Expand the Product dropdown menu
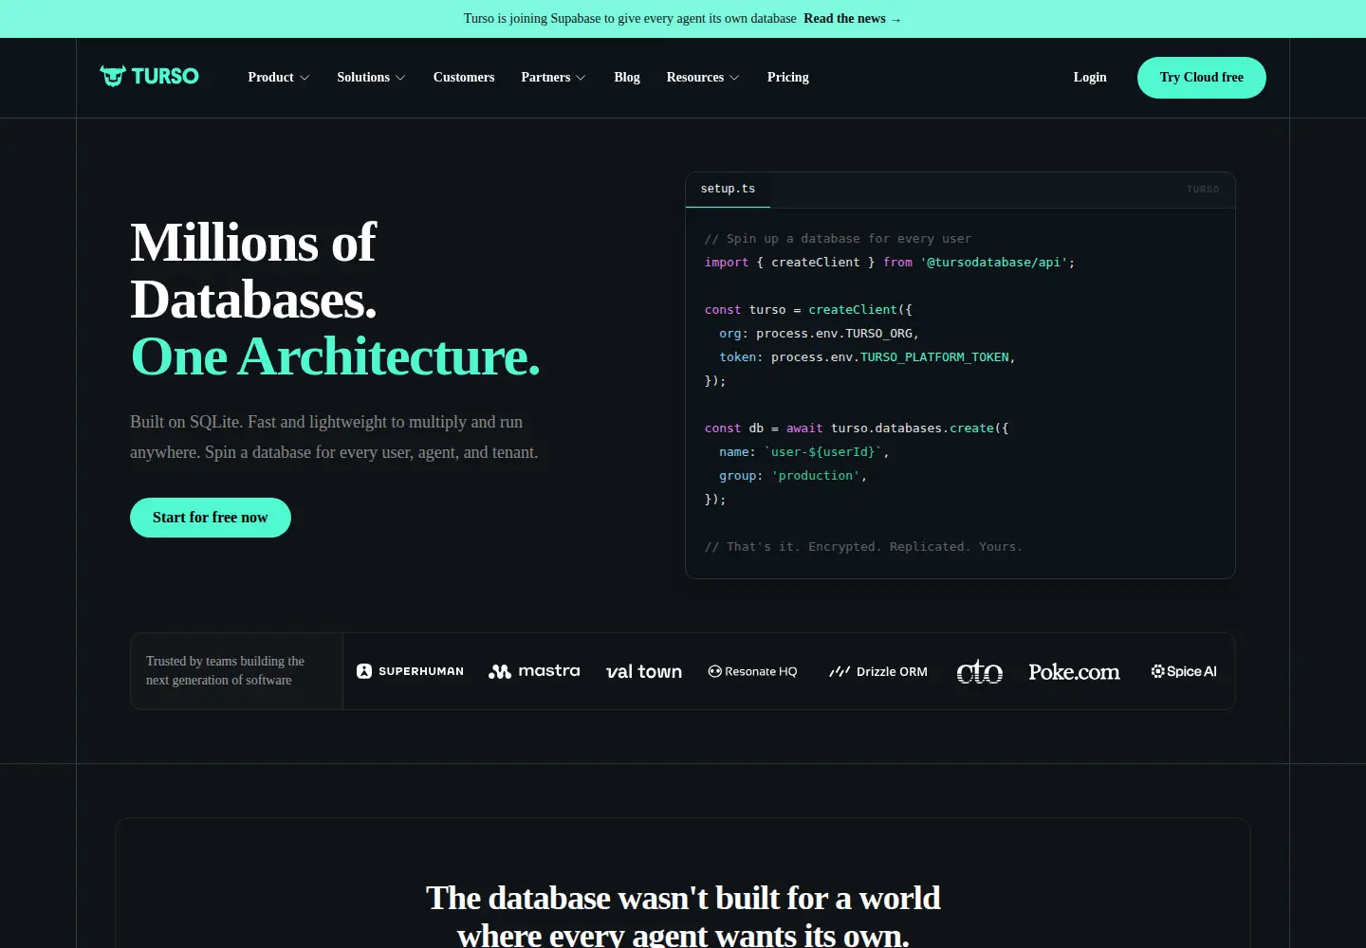 pos(278,77)
